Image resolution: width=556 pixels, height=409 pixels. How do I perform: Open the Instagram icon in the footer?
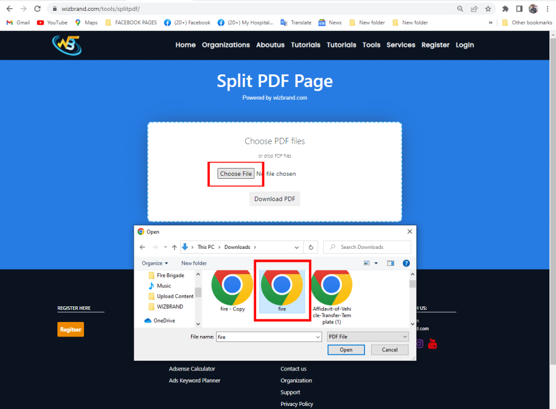(419, 343)
